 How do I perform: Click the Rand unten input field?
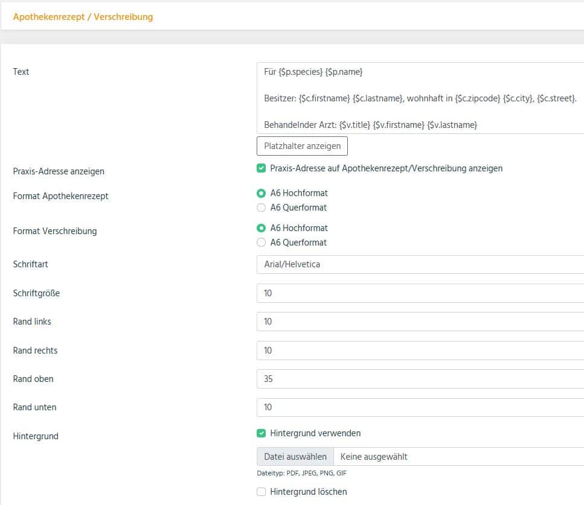point(420,407)
